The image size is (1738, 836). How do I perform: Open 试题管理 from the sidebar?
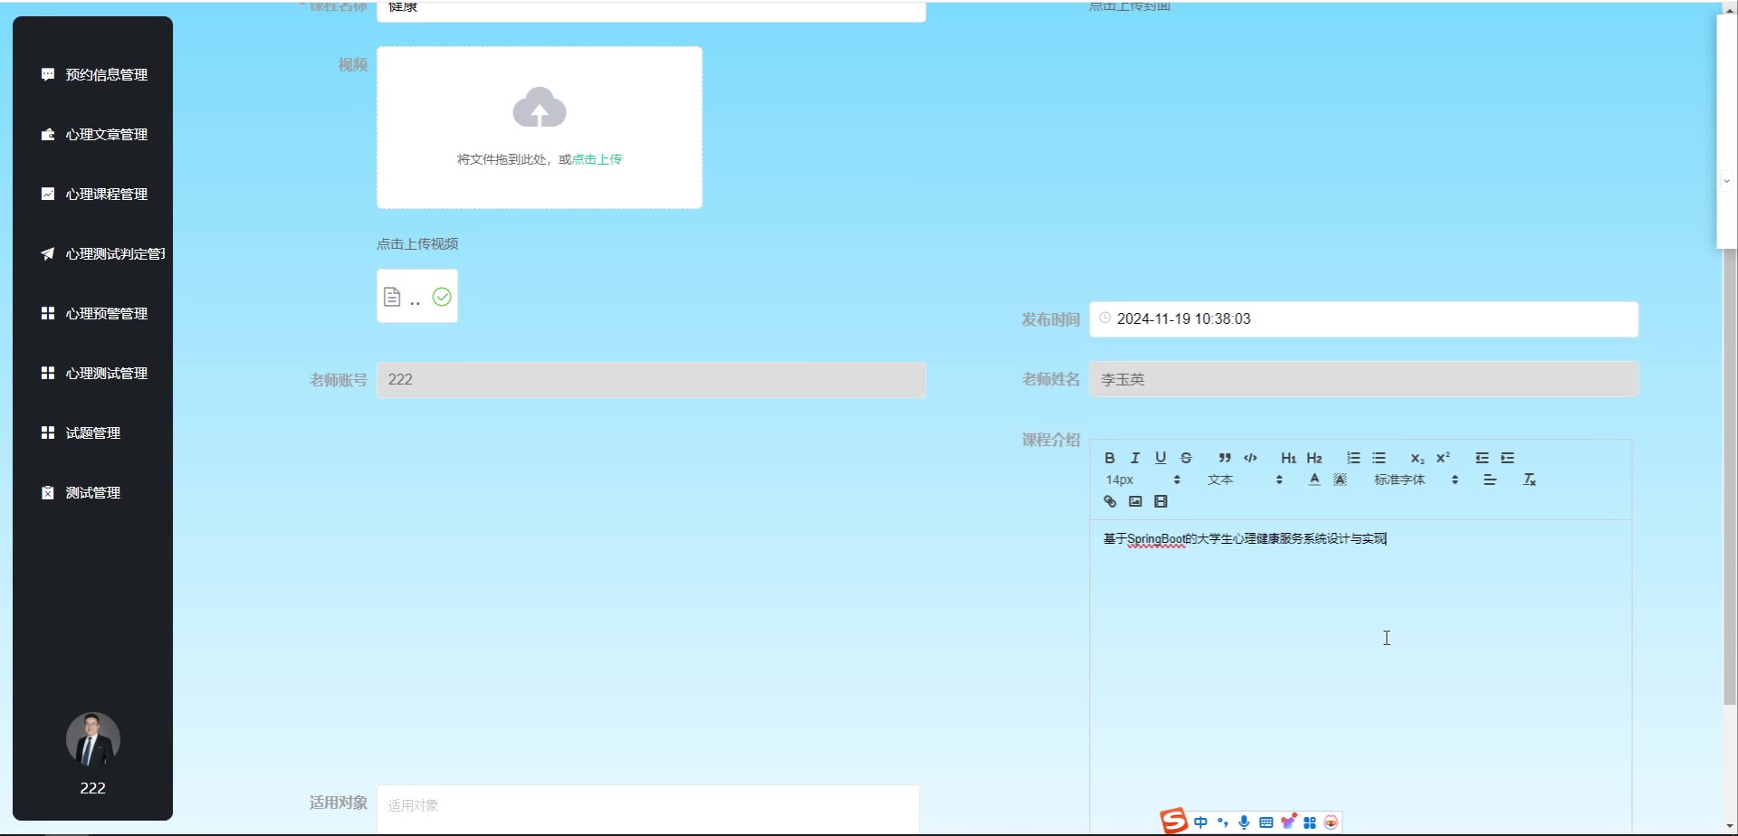coord(92,433)
